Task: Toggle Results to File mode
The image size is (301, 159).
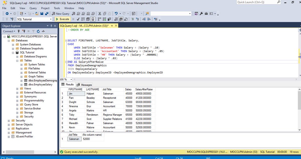Action: (126, 19)
